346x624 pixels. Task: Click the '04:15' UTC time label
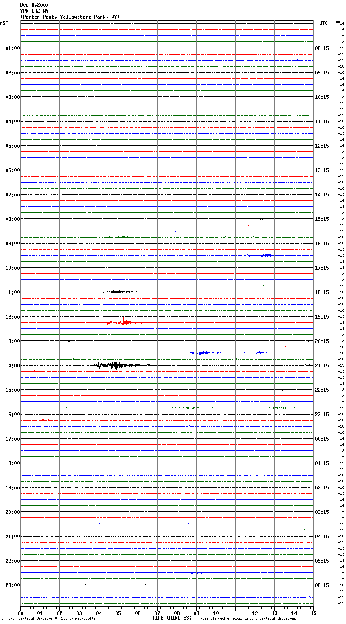[322, 537]
